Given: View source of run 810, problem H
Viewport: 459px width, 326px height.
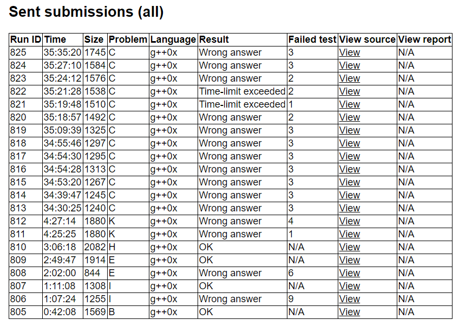Looking at the screenshot, I should pyautogui.click(x=349, y=247).
